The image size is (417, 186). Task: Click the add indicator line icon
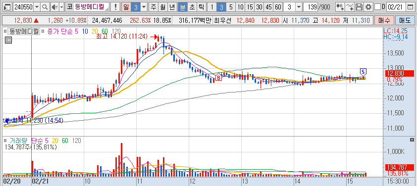tap(350, 7)
